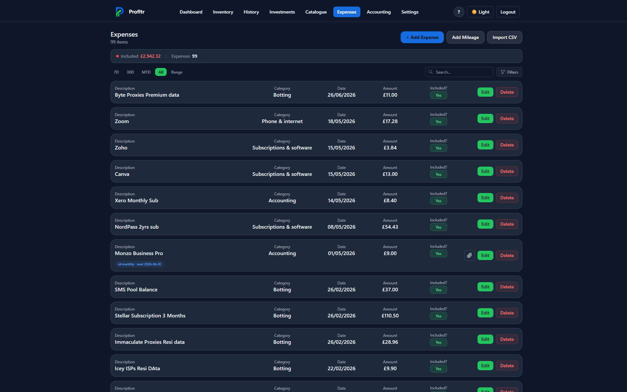Open the Catalogue page

tap(316, 12)
